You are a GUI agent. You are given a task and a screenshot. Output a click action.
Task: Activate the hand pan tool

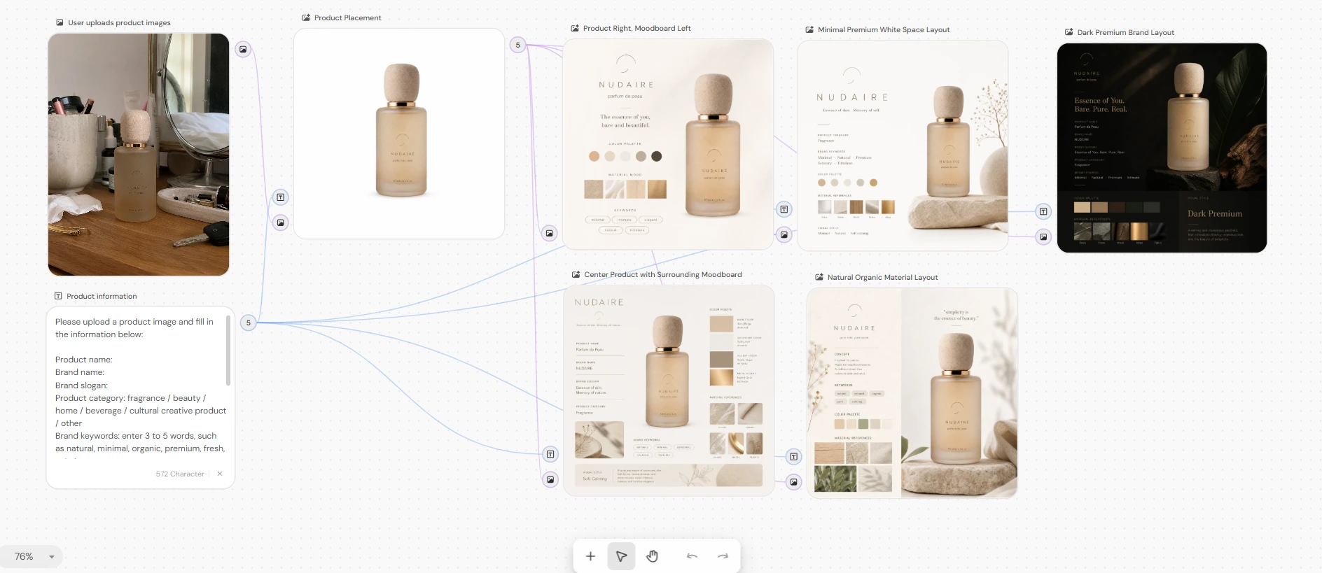pyautogui.click(x=653, y=556)
